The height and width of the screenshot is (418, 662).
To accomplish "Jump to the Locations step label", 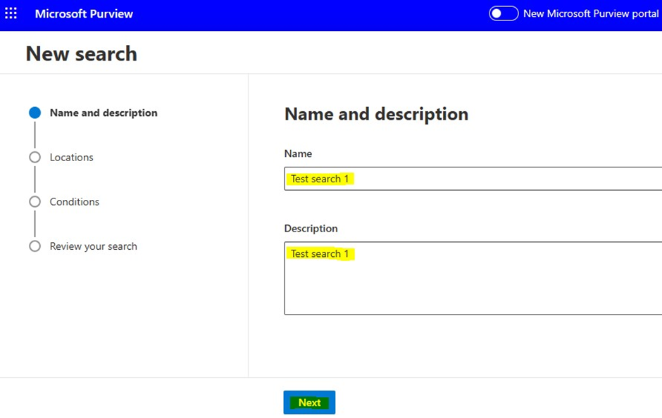I will pyautogui.click(x=71, y=158).
